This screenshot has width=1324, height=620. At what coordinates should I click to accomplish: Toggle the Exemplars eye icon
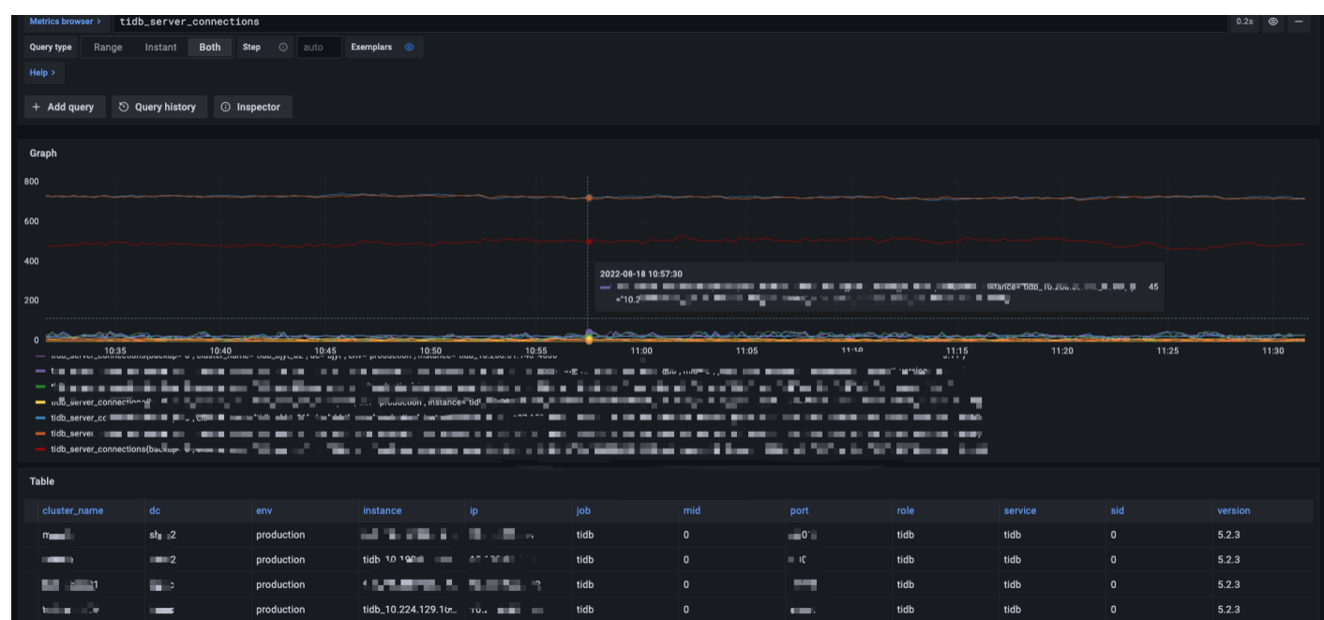[409, 47]
